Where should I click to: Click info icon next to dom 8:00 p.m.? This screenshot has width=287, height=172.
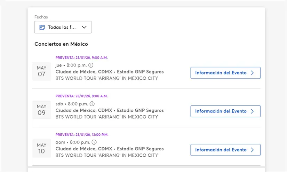point(94,142)
